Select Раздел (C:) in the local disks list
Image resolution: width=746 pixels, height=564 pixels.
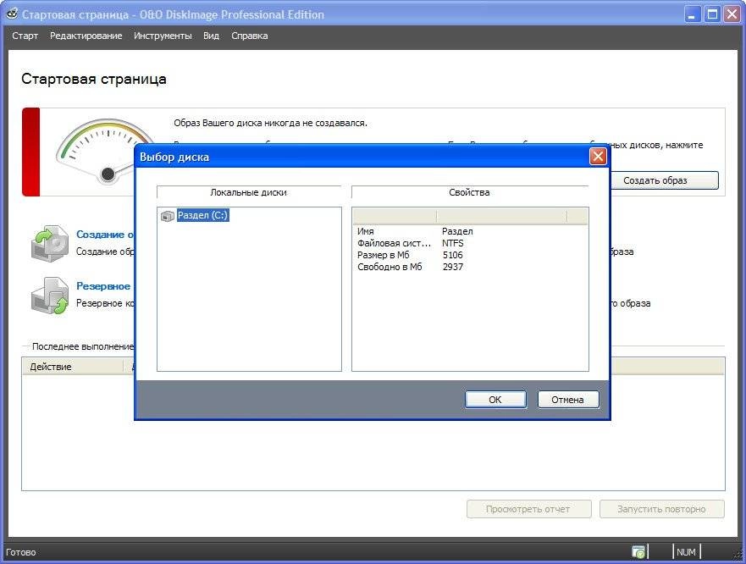(x=202, y=215)
